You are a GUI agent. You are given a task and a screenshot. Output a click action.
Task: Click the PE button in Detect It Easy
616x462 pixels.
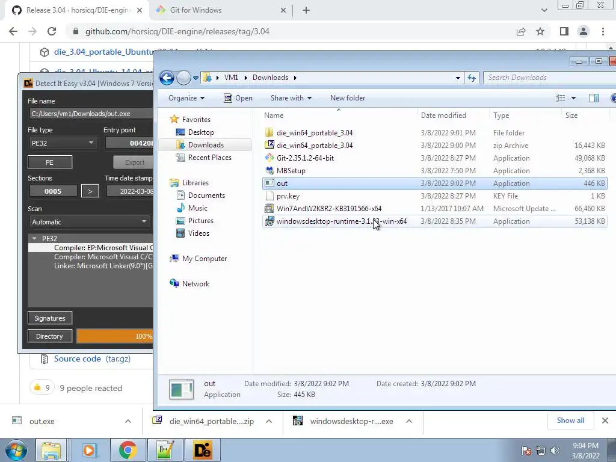[x=50, y=162]
